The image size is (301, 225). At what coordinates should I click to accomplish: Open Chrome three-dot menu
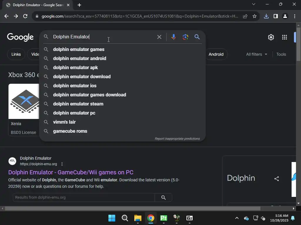coord(295,16)
